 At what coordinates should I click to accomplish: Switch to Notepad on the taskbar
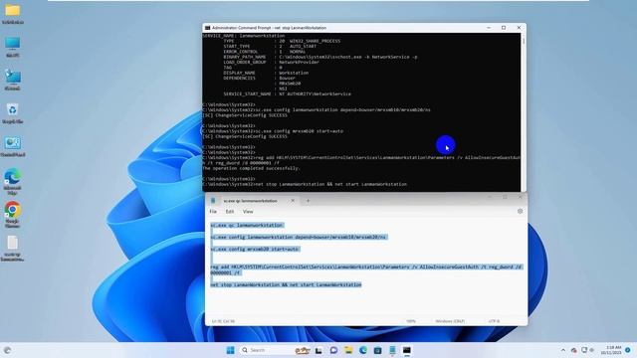pyautogui.click(x=392, y=350)
